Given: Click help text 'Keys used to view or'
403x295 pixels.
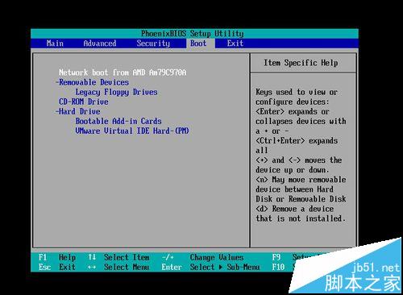Looking at the screenshot, I should 297,92.
